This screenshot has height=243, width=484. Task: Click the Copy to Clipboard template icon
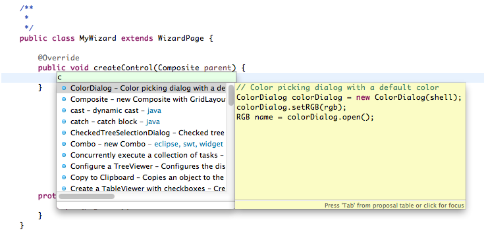click(64, 177)
